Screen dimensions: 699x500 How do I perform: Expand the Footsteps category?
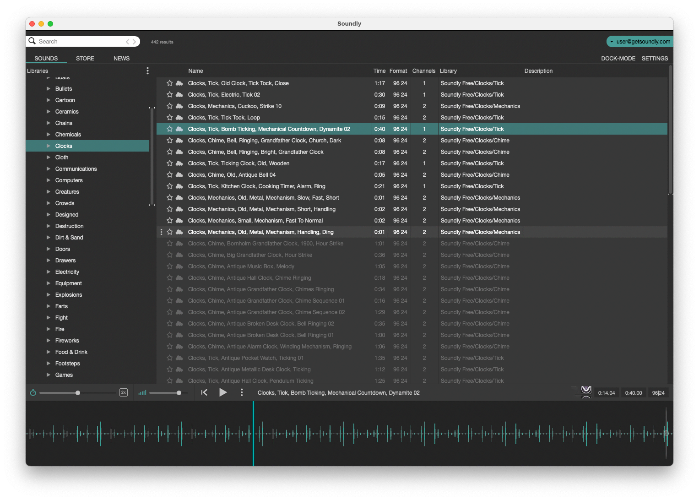click(x=48, y=364)
